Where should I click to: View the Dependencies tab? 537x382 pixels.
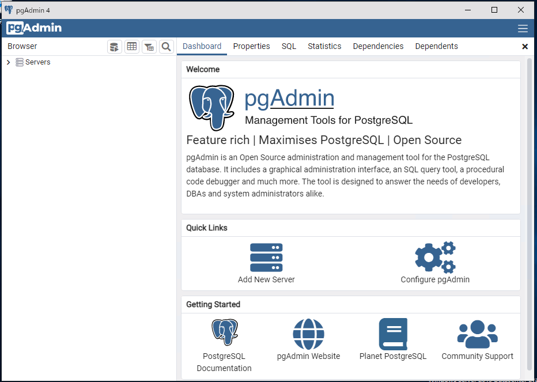(x=378, y=46)
